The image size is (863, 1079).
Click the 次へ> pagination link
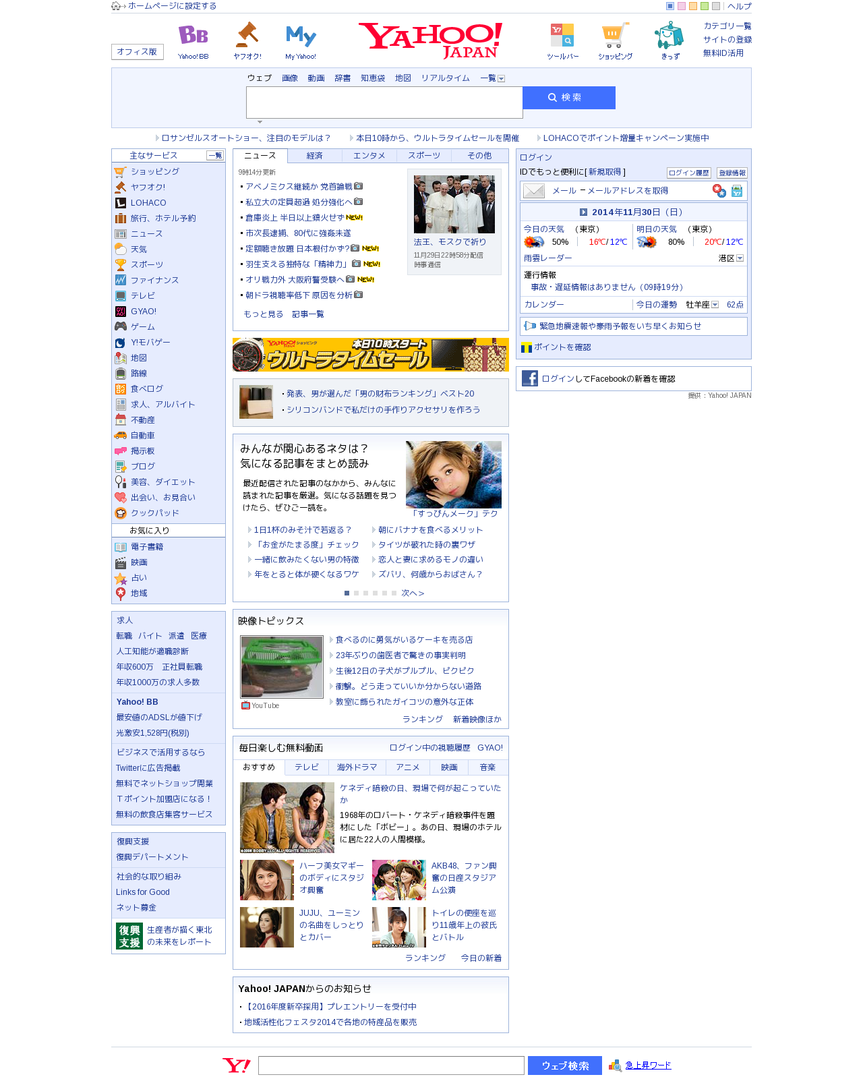413,593
